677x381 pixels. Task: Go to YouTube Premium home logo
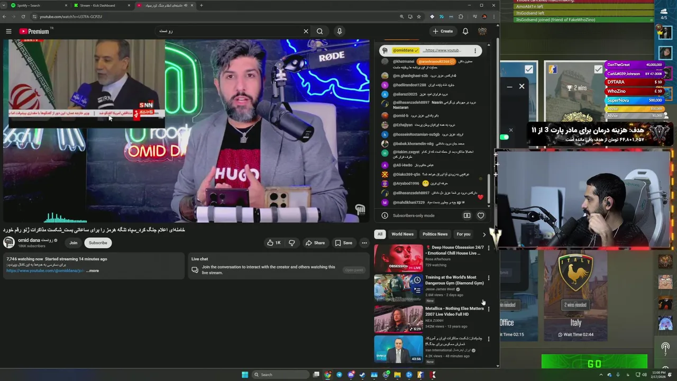coord(34,31)
